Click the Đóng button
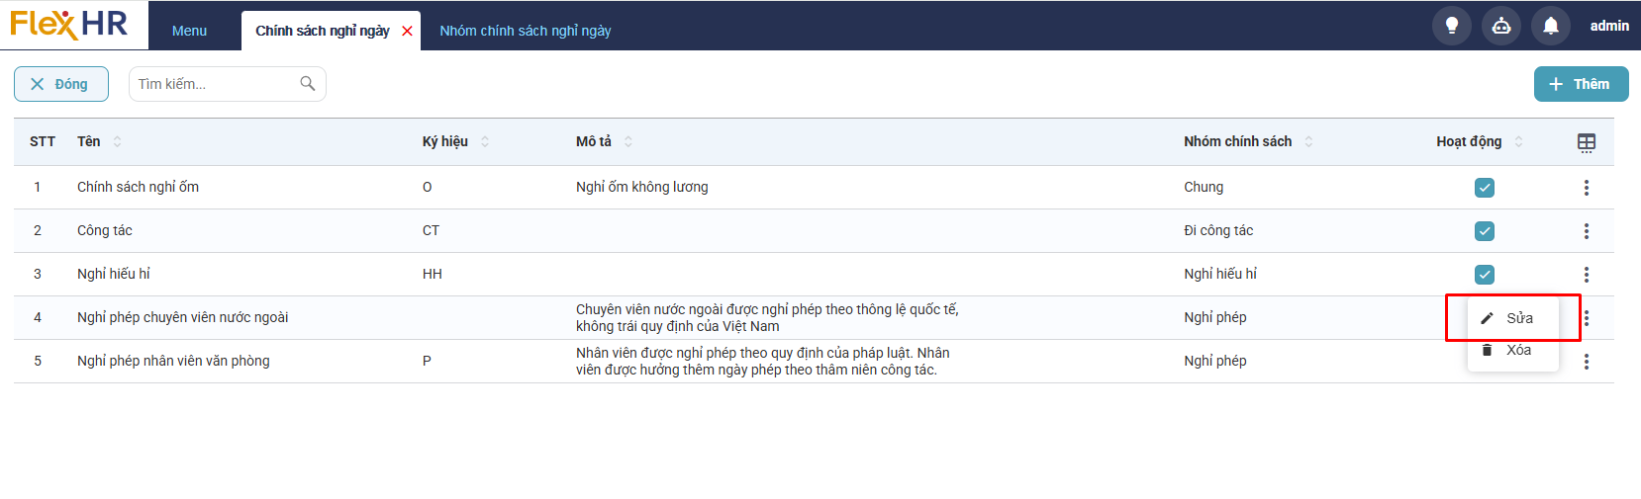Screen dimensions: 1641x499 tap(61, 84)
